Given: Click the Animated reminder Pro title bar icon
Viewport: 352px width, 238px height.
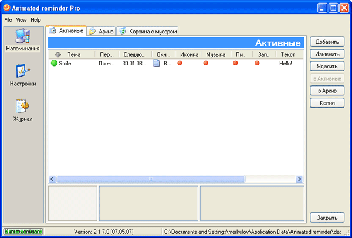Looking at the screenshot, I should (x=7, y=8).
